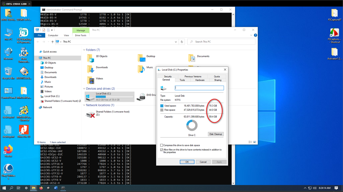The width and height of the screenshot is (343, 192).
Task: Launch Nitro Pro 10 from desktop
Action: tap(24, 131)
